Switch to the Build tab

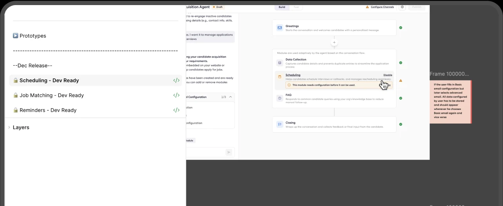pos(282,7)
